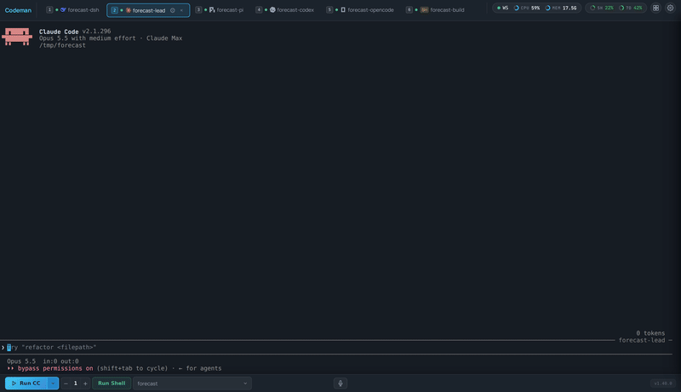Click the Codeman logo
This screenshot has width=681, height=392.
[x=18, y=10]
